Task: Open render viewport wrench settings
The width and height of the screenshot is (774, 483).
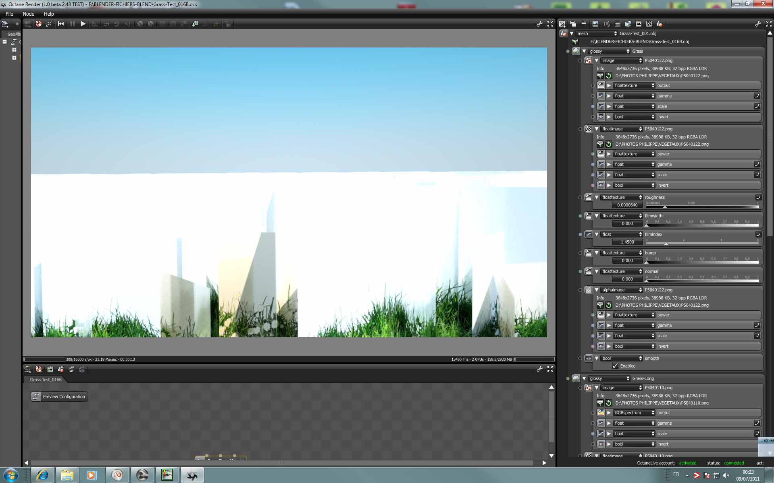Action: pos(539,24)
